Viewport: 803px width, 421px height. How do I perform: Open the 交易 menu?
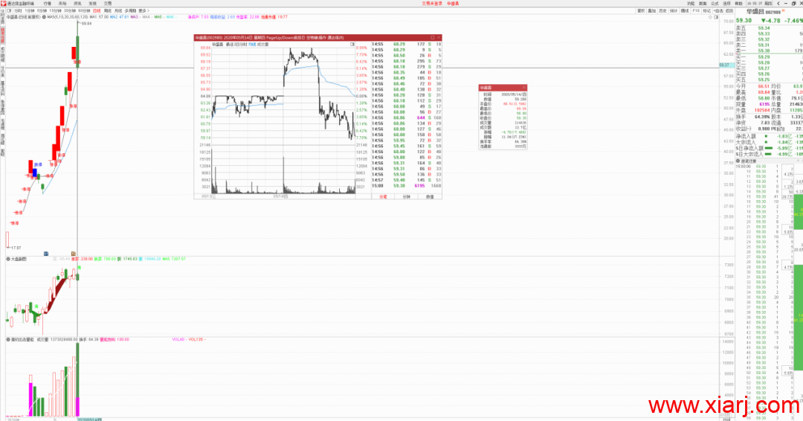(108, 3)
